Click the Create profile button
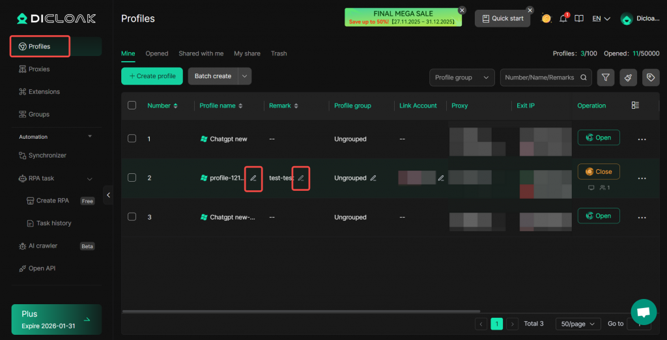 [x=152, y=76]
